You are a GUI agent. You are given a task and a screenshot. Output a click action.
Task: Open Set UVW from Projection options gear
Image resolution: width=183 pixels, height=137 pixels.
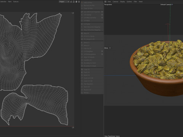[x=102, y=12]
